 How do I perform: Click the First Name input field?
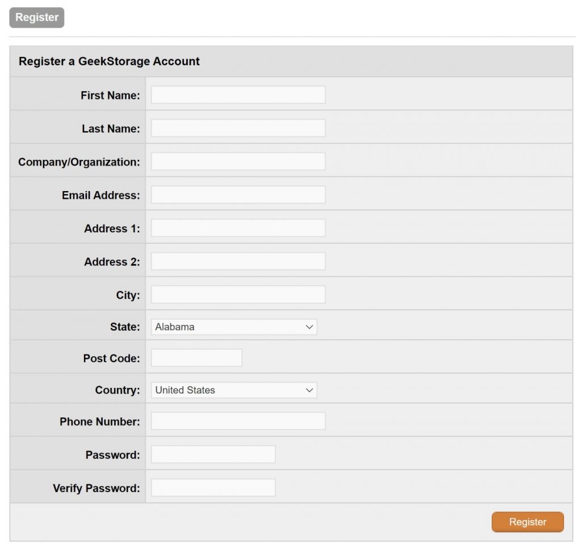point(238,95)
